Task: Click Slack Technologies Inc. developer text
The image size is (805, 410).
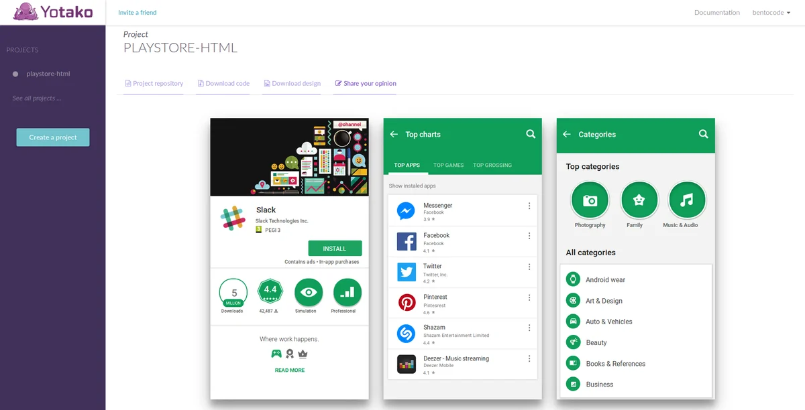Action: tap(282, 221)
